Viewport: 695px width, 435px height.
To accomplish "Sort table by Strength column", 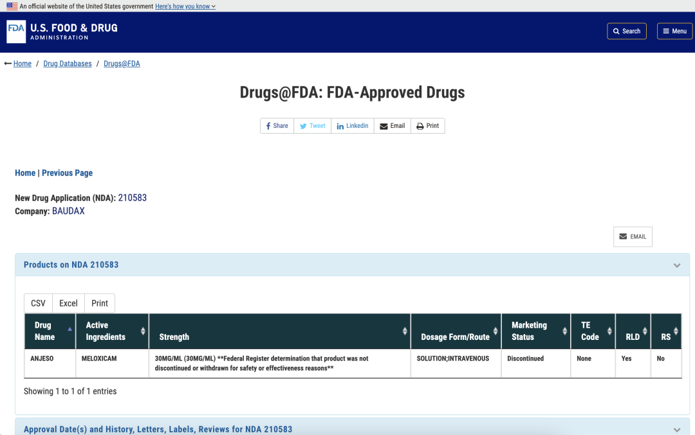I will pos(280,331).
